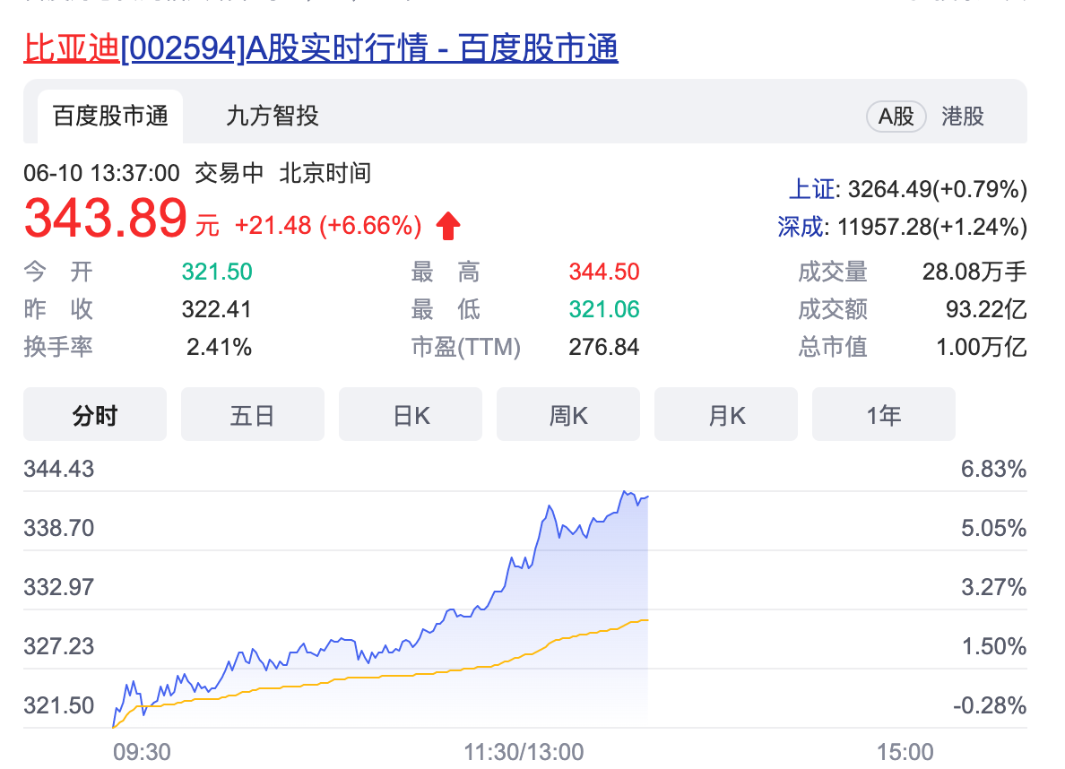1065x769 pixels.
Task: Click the 6.83% percent axis label
Action: [993, 469]
